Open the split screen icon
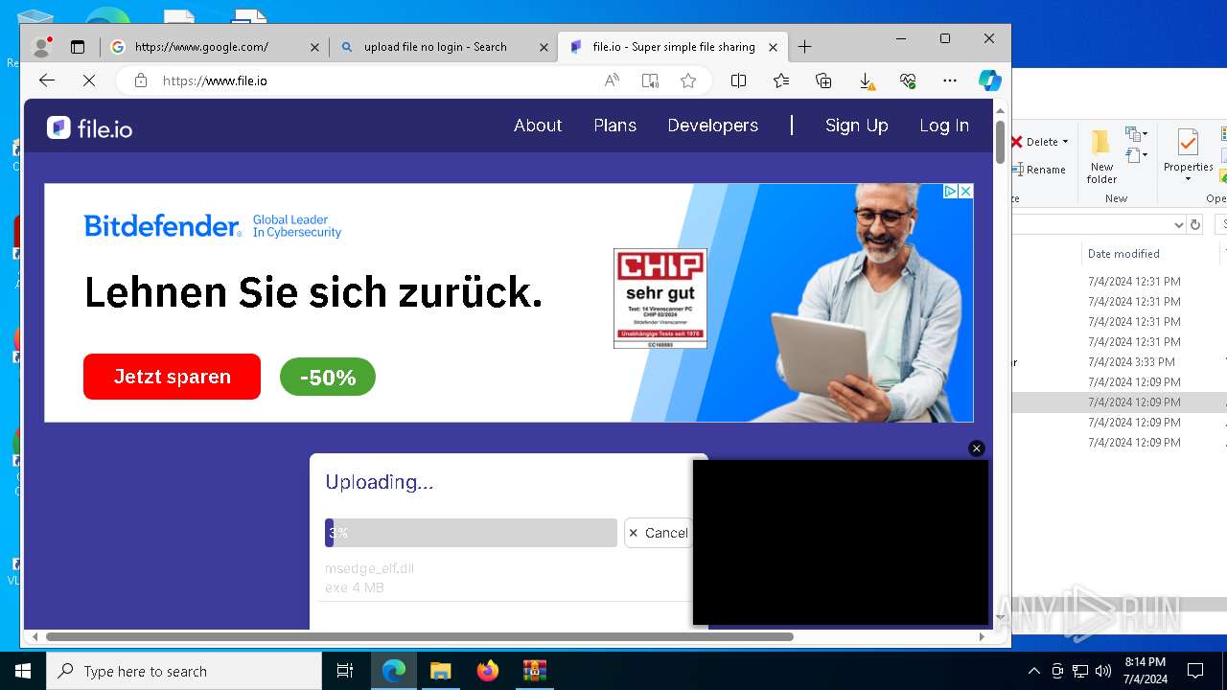The width and height of the screenshot is (1227, 690). [x=738, y=81]
